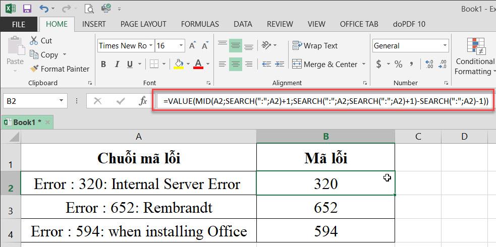The width and height of the screenshot is (496, 247).
Task: Switch to the VIEW tab
Action: tap(316, 24)
